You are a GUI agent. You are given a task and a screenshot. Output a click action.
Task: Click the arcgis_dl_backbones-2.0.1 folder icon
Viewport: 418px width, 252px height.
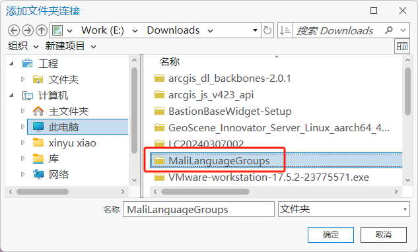pyautogui.click(x=159, y=79)
